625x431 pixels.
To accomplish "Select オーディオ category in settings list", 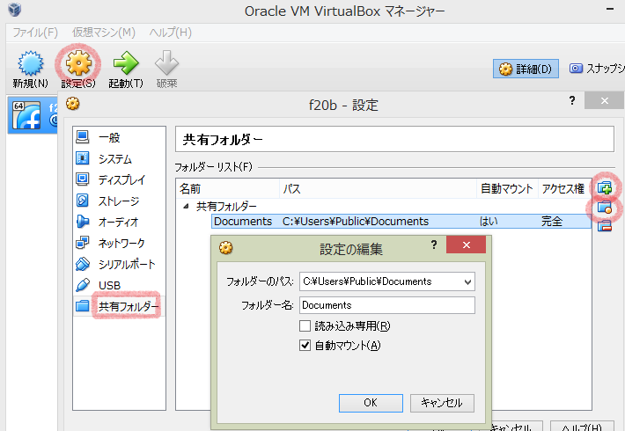I will point(119,222).
